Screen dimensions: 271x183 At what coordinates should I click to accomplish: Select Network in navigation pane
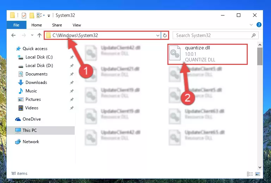[27, 142]
